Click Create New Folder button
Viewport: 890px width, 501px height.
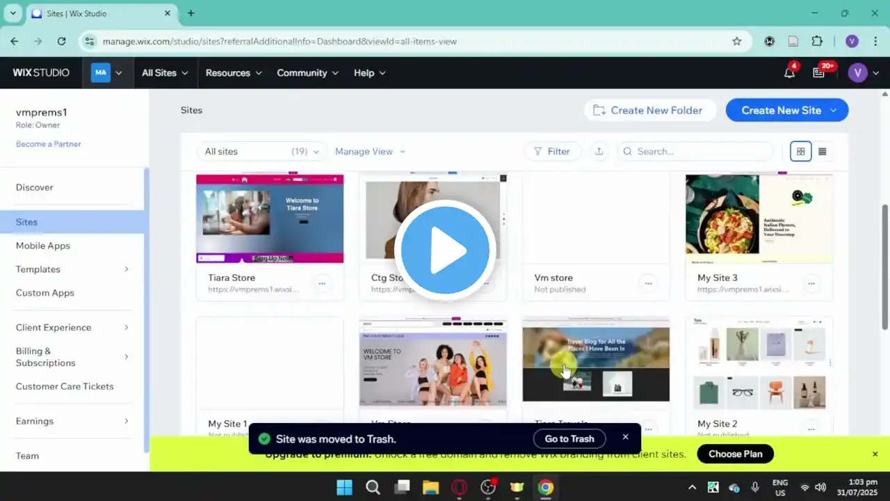coord(649,110)
